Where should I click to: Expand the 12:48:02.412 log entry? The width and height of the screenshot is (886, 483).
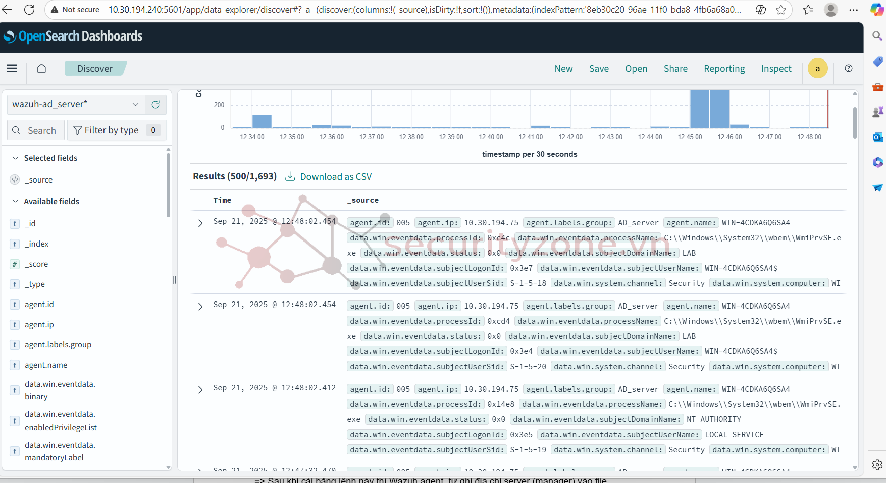[x=200, y=389]
